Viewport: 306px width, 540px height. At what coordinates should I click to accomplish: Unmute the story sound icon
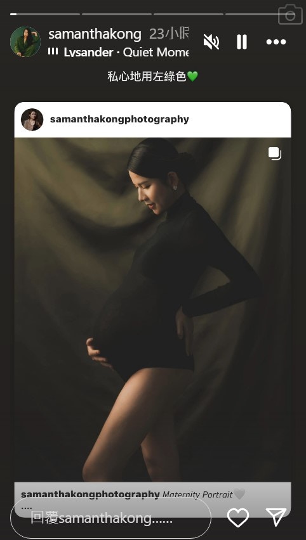tap(211, 42)
